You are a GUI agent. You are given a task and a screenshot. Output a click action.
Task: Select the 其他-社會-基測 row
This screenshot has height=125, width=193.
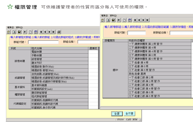tap(160, 74)
